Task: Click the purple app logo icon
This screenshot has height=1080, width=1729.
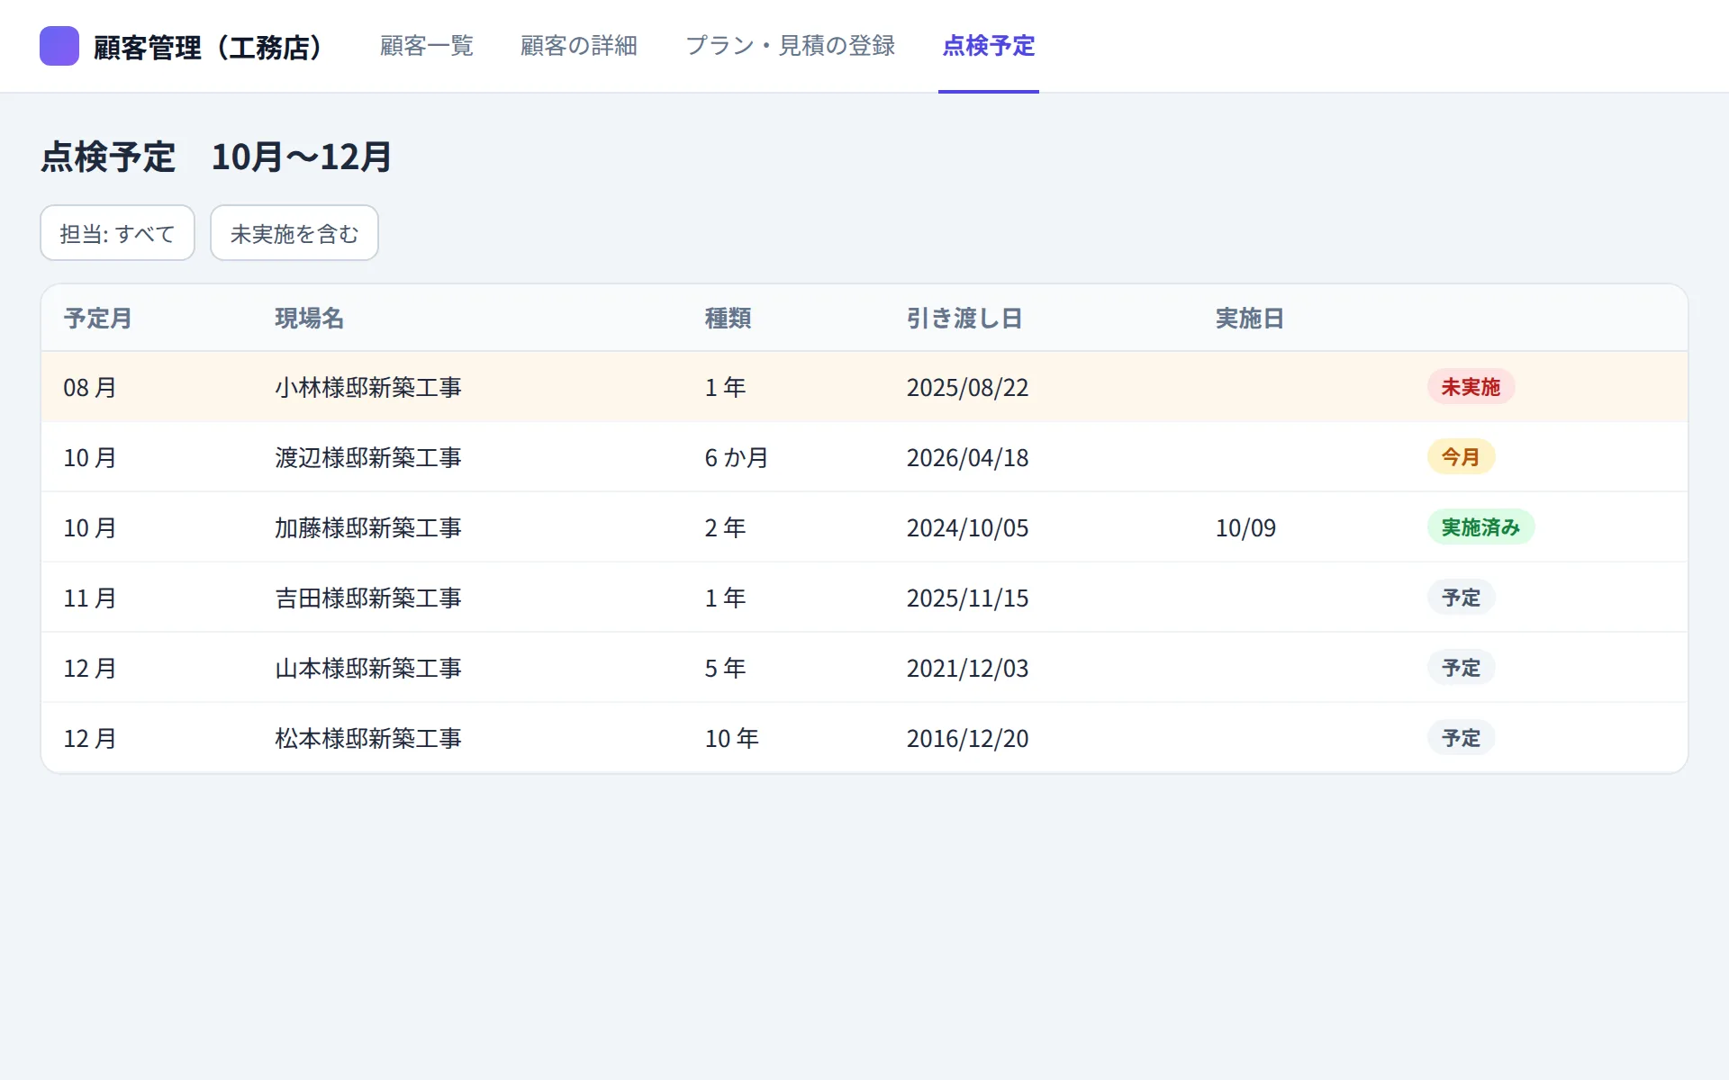Action: 59,46
